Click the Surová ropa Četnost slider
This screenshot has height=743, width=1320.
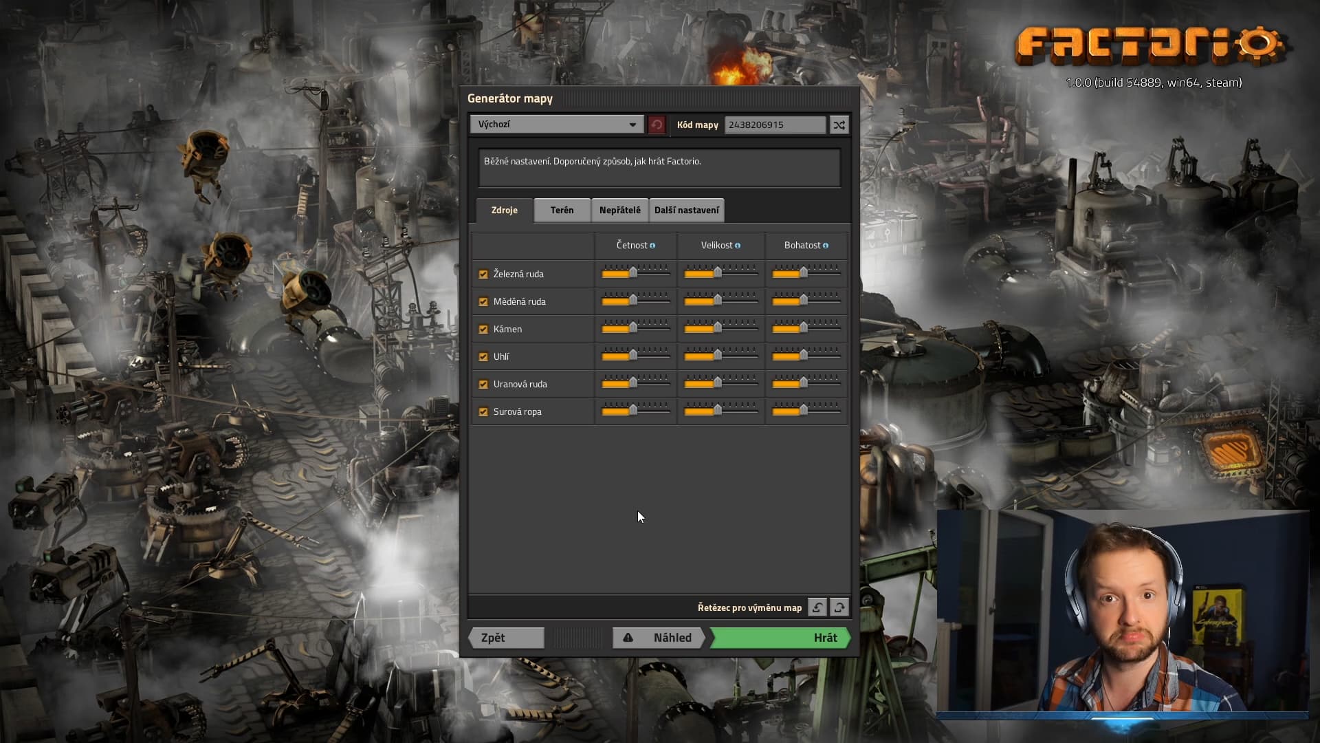click(635, 411)
